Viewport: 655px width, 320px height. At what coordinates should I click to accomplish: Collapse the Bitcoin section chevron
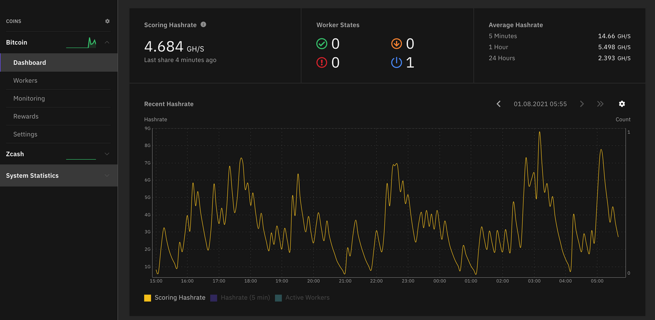(107, 42)
